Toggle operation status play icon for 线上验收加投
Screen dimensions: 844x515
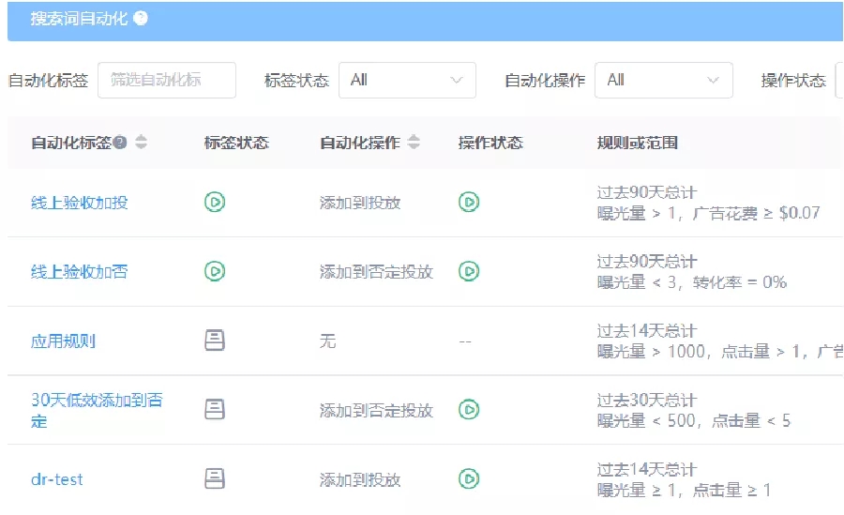tap(469, 202)
